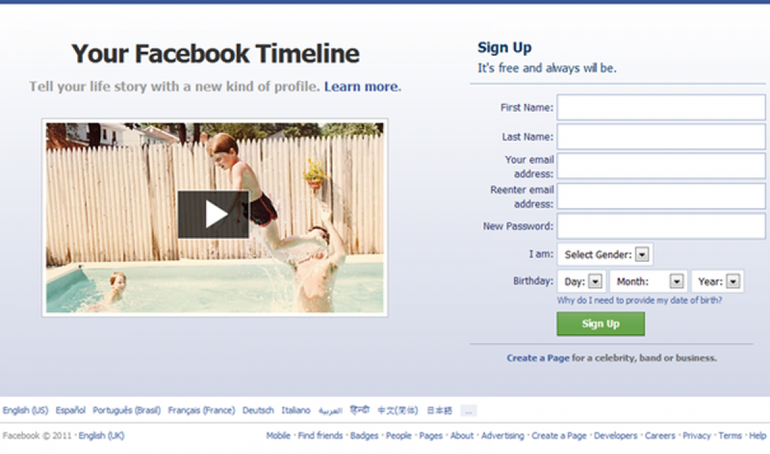Play the Facebook Timeline video
This screenshot has width=770, height=454.
click(213, 214)
